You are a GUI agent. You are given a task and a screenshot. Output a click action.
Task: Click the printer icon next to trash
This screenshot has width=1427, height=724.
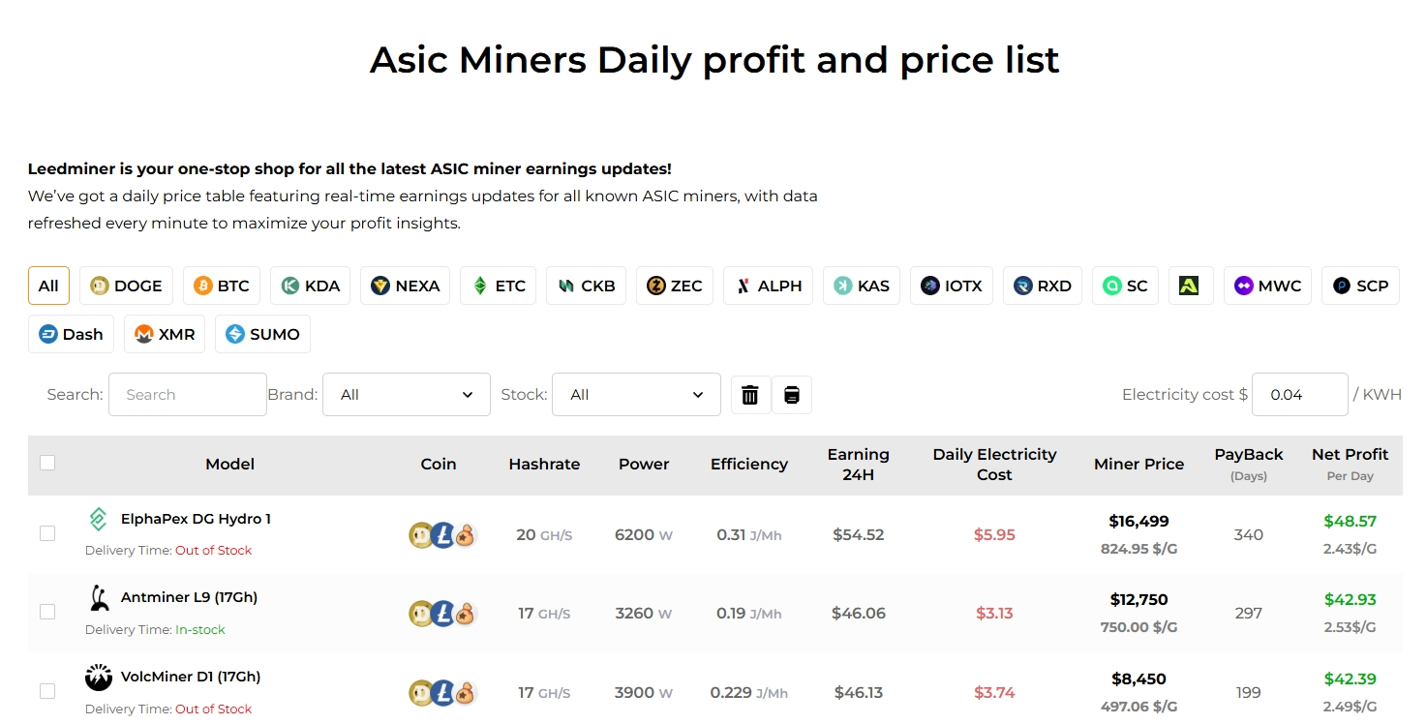tap(792, 394)
